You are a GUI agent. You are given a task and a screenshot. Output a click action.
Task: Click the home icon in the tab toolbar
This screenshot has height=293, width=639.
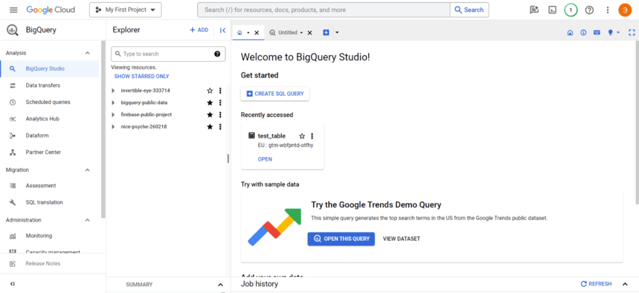pos(570,33)
